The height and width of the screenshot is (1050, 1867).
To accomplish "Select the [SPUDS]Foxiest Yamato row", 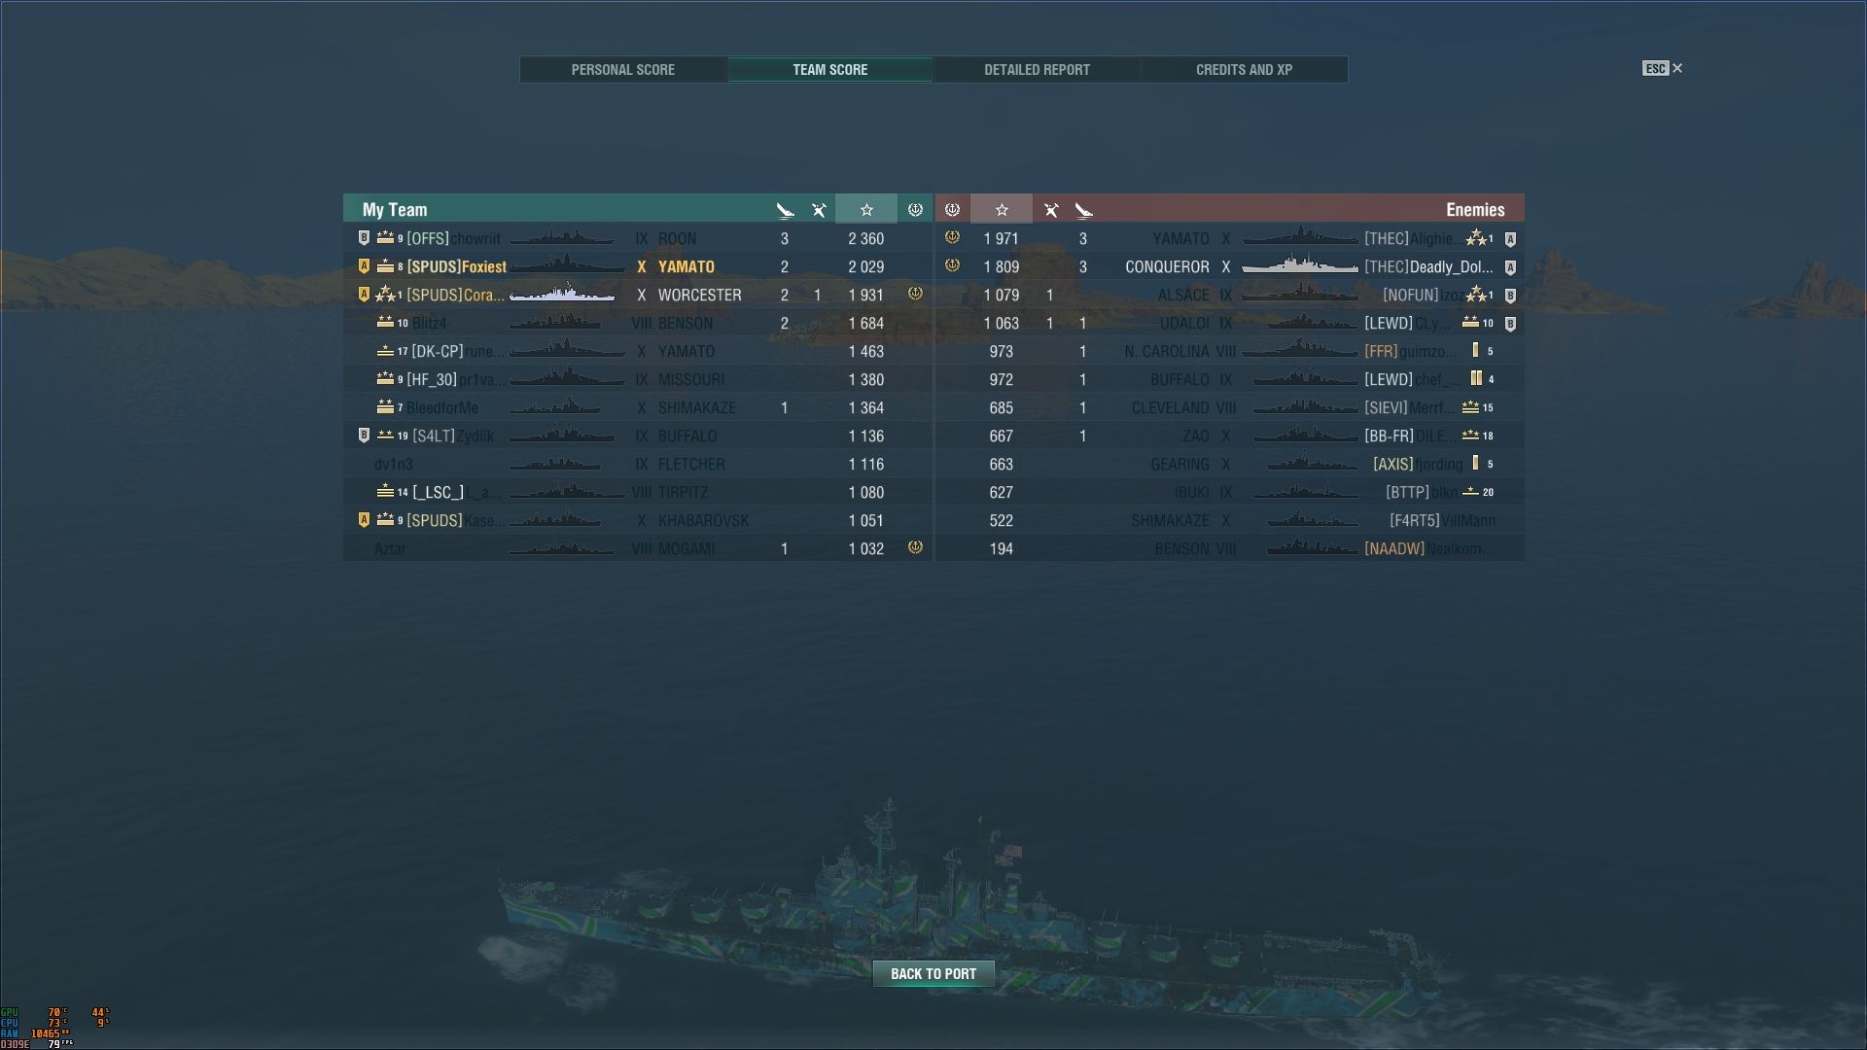I will (638, 266).
